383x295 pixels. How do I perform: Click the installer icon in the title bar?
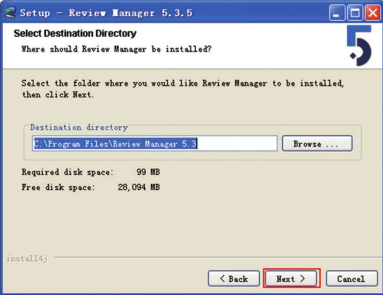pos(10,12)
